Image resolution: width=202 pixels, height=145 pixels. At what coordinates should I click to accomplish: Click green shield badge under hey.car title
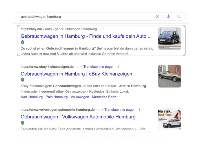tap(23, 42)
